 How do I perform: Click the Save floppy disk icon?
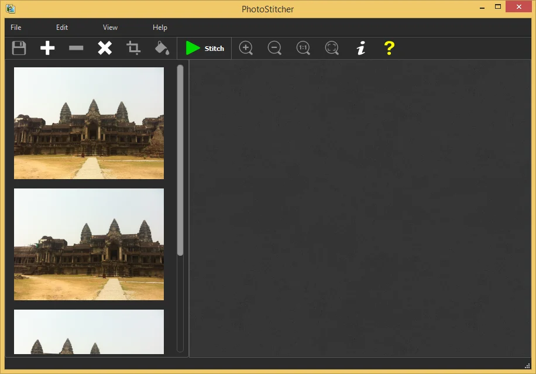(19, 48)
